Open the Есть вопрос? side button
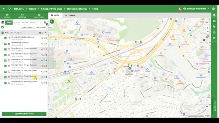This screenshot has width=219, height=123. pyautogui.click(x=215, y=106)
